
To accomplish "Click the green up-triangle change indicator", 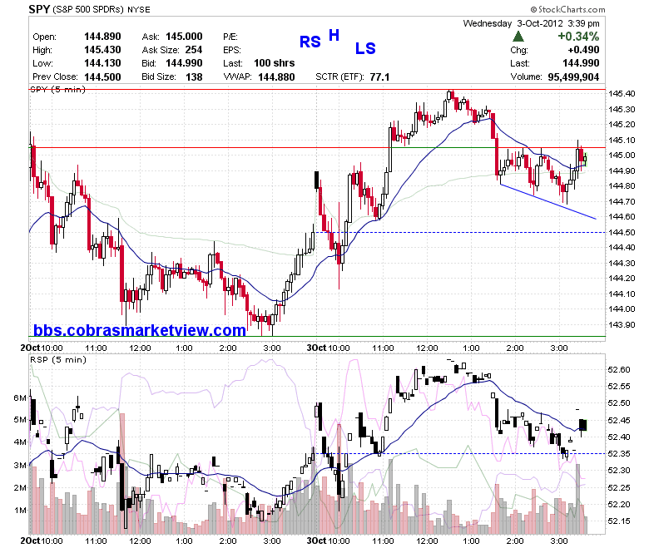I will tap(518, 37).
